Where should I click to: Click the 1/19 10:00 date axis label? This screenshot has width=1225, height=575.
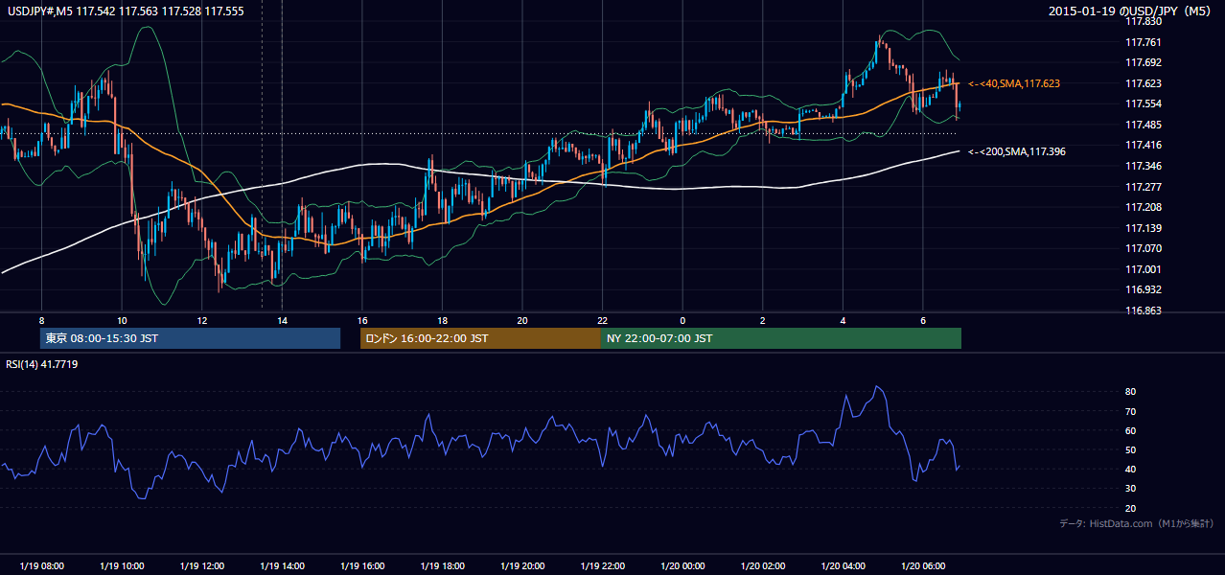click(x=122, y=566)
